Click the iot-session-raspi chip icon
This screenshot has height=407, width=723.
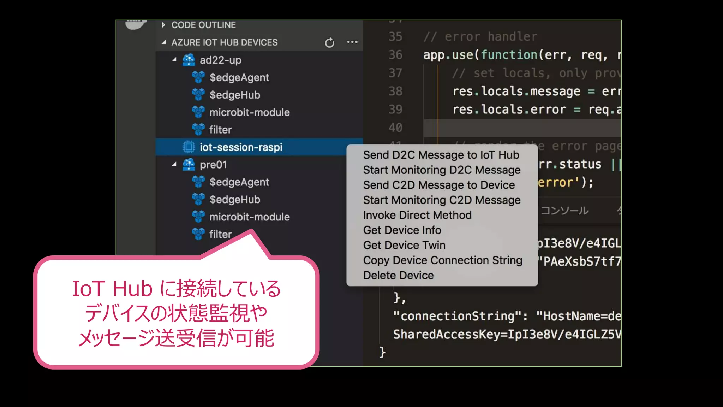[189, 147]
